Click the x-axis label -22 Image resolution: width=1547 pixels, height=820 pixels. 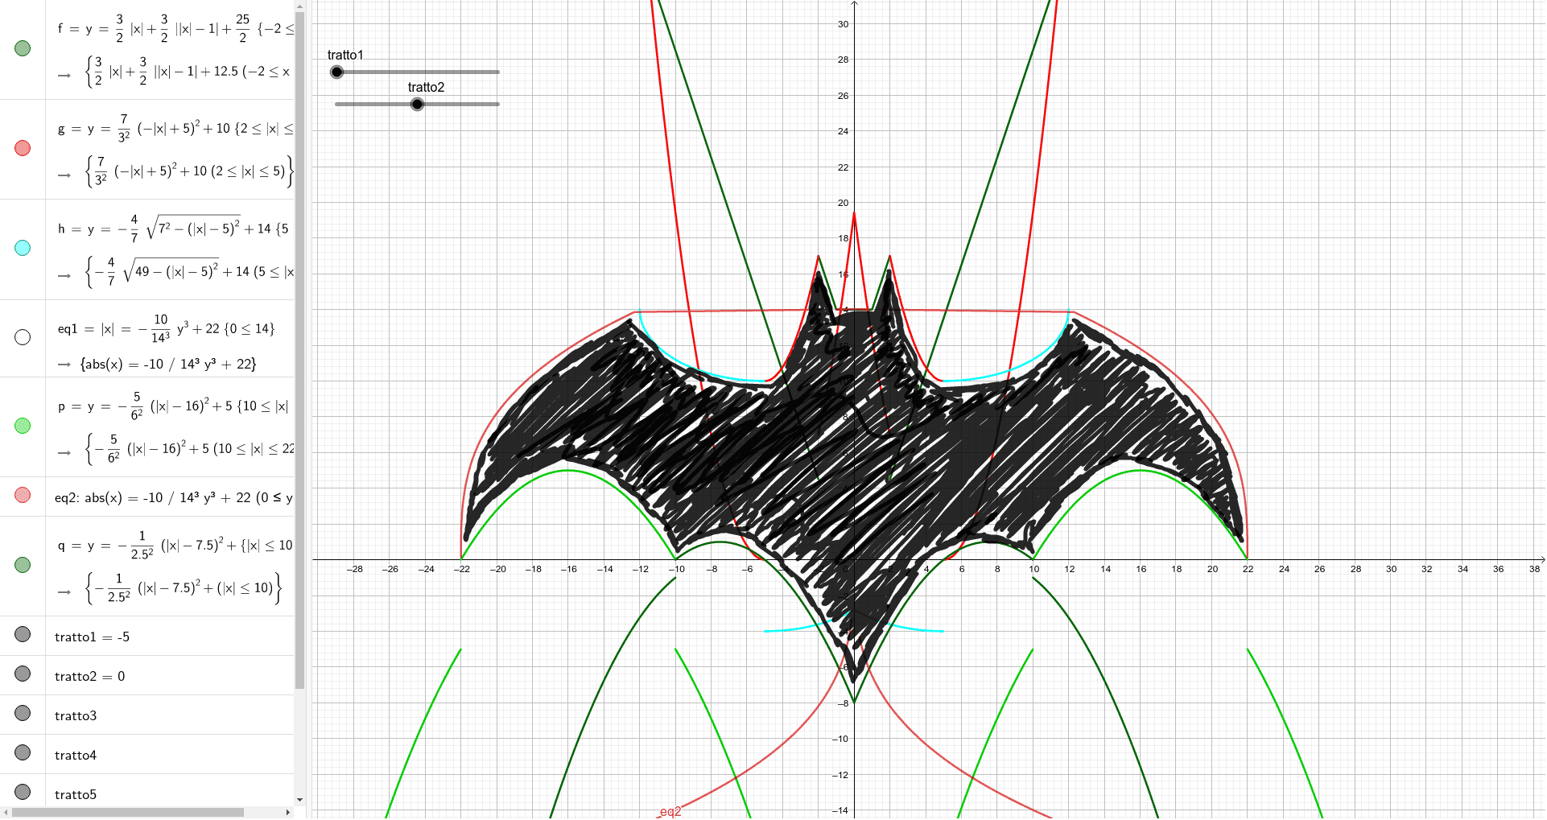coord(462,569)
